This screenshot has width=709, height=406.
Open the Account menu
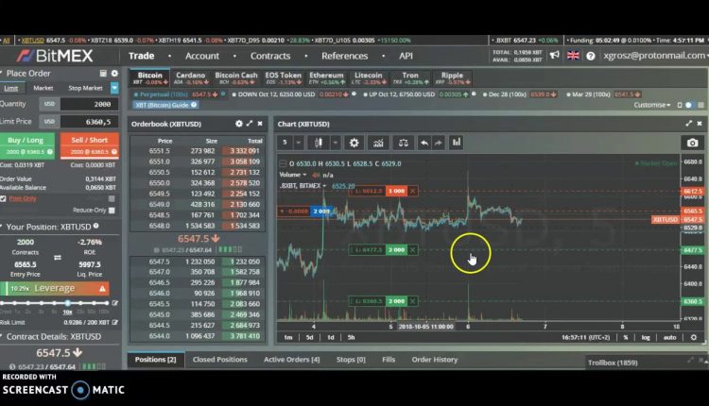tap(202, 56)
